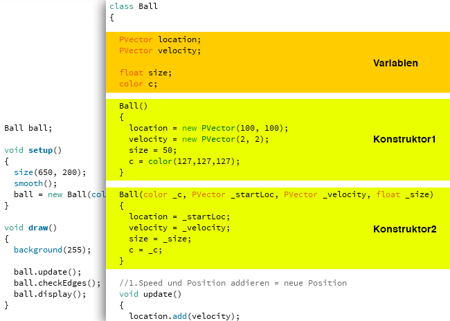Click the Variablen label
Viewport: 450px width, 321px height.
(395, 63)
